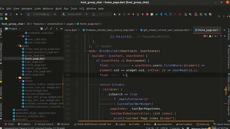The image size is (230, 129).
Task: Click the horizontal scrollbar under the editor
Action: tap(146, 121)
